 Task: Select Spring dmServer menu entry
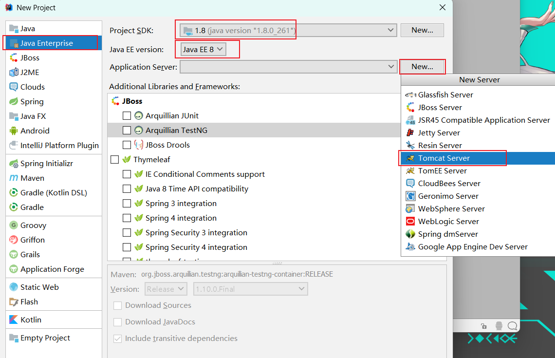click(478, 234)
